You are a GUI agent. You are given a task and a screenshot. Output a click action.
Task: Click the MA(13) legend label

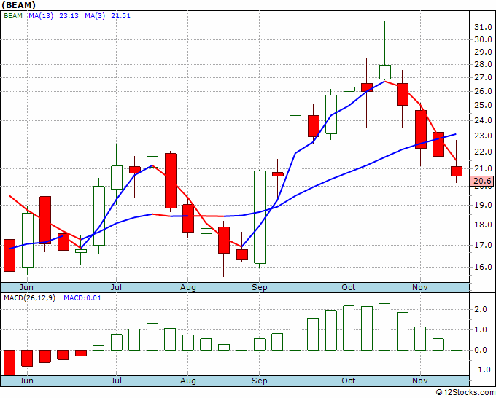point(41,16)
